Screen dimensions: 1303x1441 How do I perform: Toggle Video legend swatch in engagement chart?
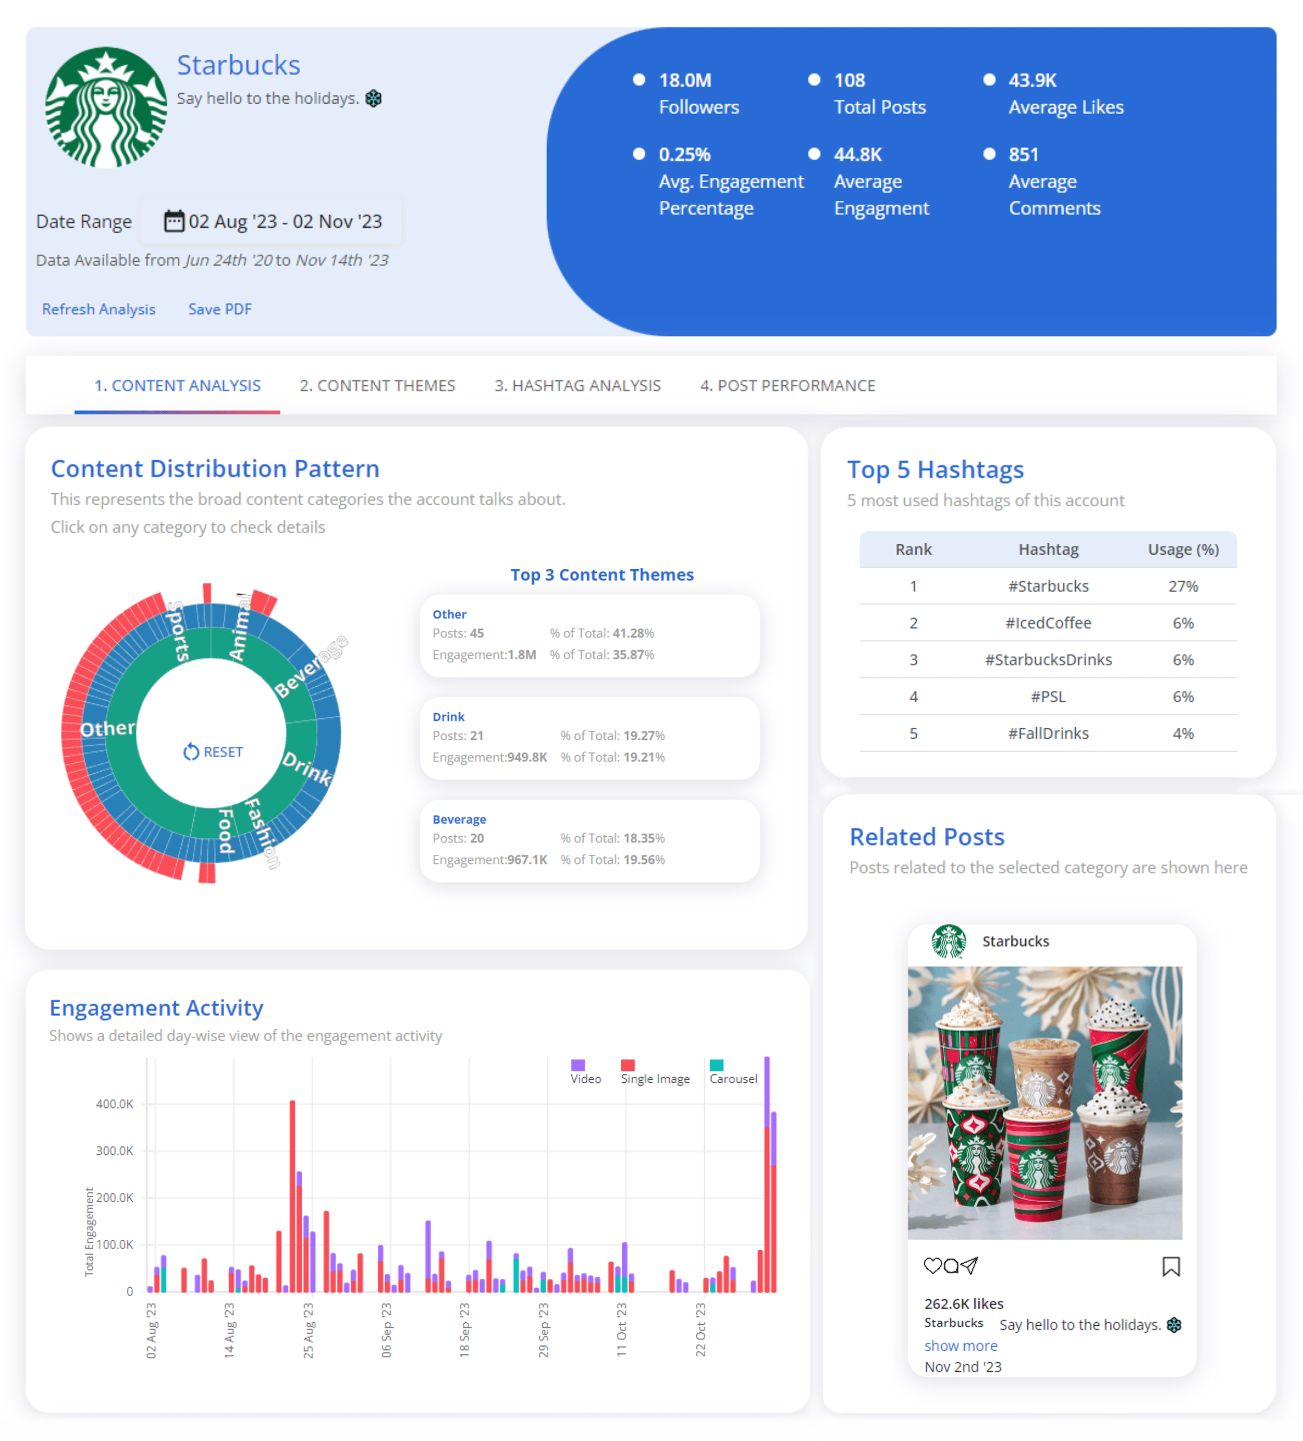(x=577, y=1065)
